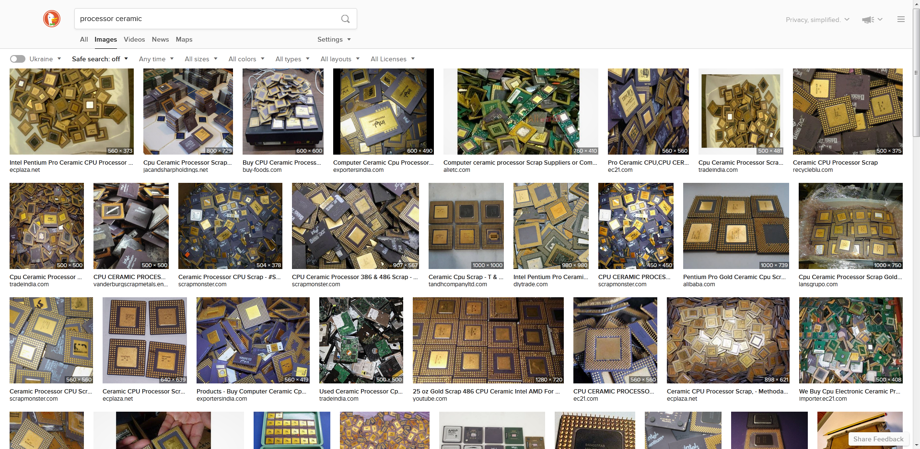The height and width of the screenshot is (449, 920).
Task: Open the Ceramic CPU Processor Scrap recycleblu.com link
Action: (835, 162)
